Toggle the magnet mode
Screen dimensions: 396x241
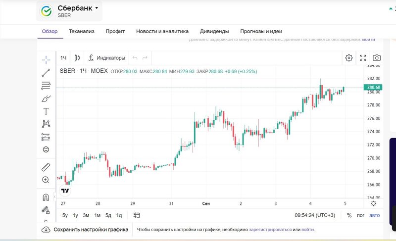[x=46, y=197]
